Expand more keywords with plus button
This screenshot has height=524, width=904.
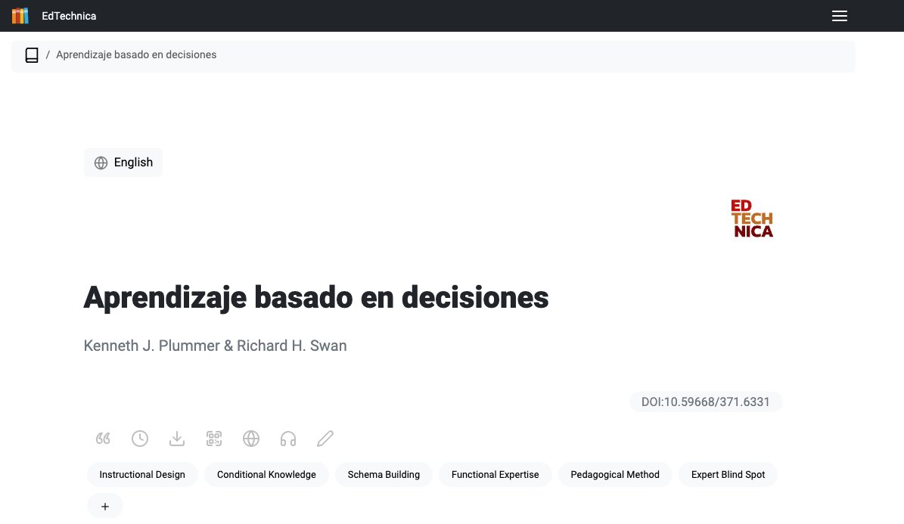[105, 507]
